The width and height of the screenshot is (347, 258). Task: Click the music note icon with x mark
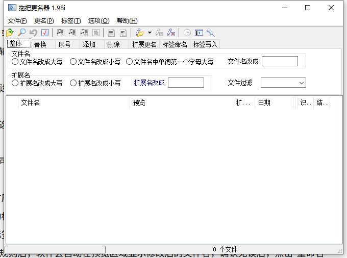pos(60,33)
